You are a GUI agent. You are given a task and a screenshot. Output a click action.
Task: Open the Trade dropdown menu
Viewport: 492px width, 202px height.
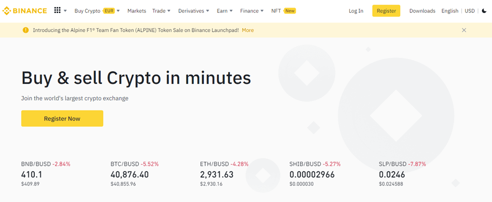[x=161, y=11]
